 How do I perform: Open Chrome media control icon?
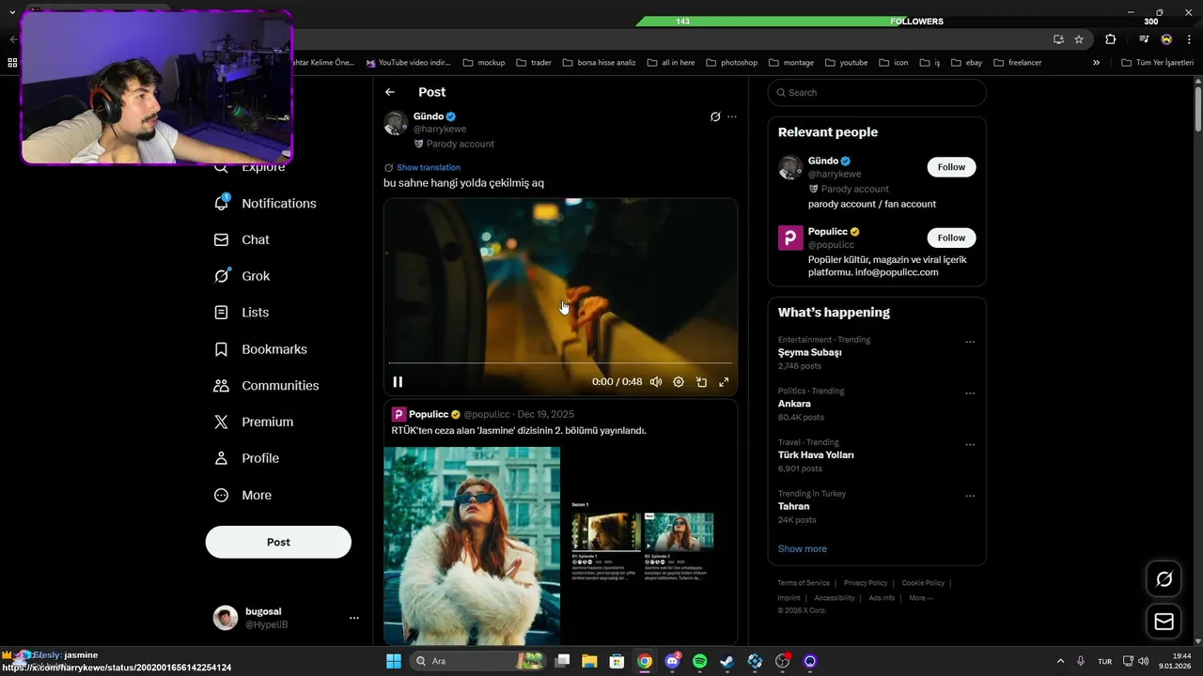pyautogui.click(x=1144, y=39)
